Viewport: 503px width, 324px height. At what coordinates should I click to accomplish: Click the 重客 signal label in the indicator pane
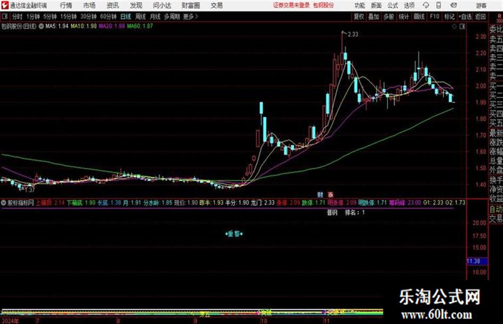(234, 234)
